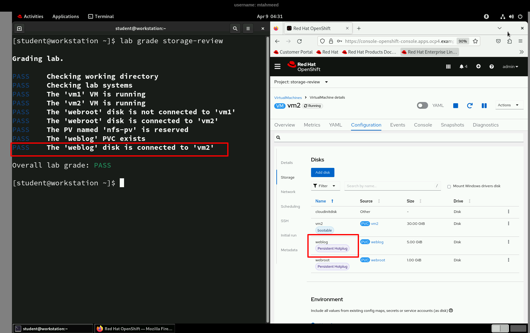List all Firefox tabs chevron
Screen dimensions: 530x333
pyautogui.click(x=500, y=28)
